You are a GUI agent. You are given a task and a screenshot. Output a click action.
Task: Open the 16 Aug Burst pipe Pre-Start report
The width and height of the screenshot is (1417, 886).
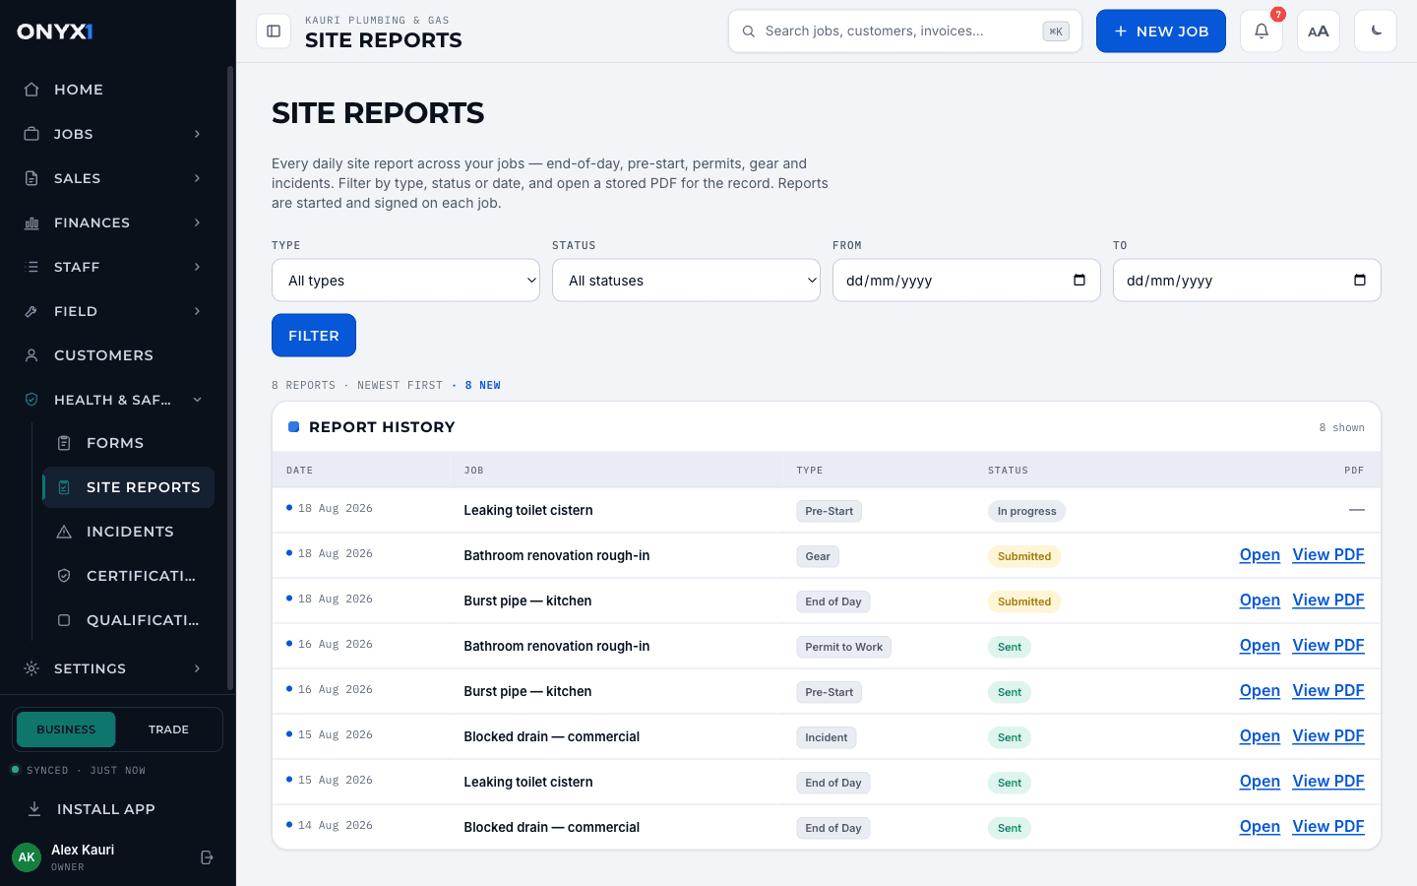point(1260,691)
